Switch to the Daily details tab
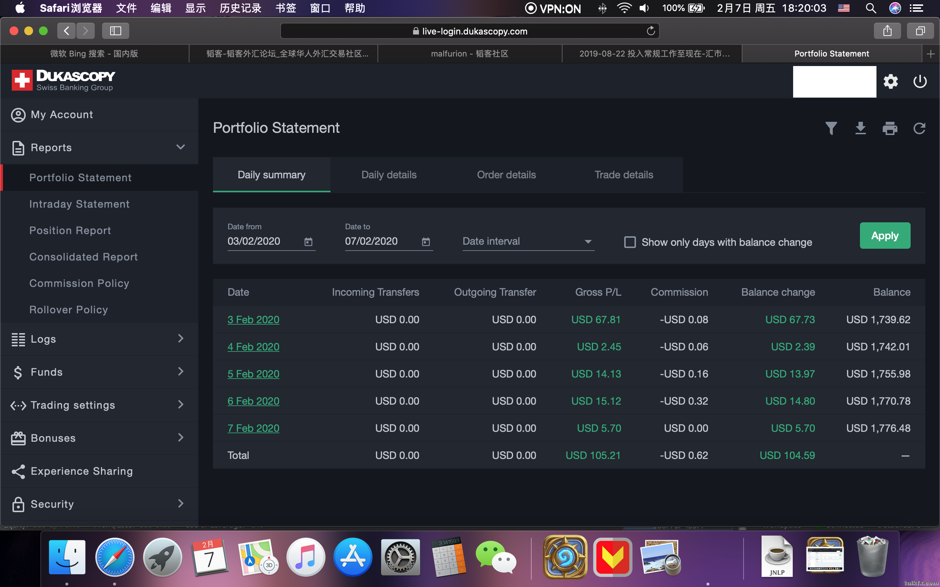This screenshot has height=587, width=940. coord(389,175)
